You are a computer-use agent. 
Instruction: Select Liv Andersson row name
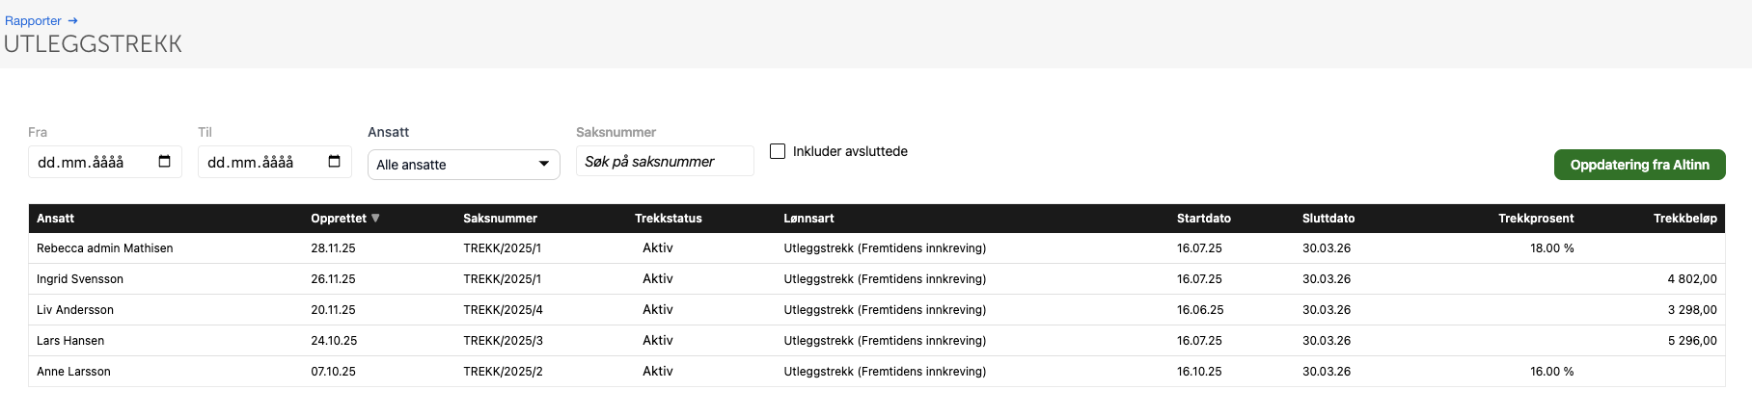[x=75, y=310]
